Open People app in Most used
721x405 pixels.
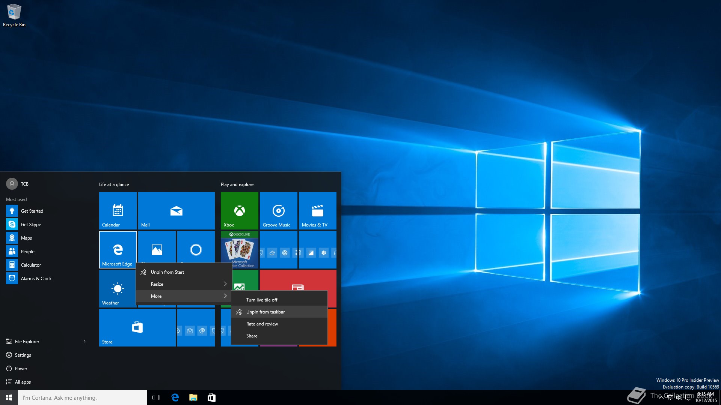pos(47,252)
